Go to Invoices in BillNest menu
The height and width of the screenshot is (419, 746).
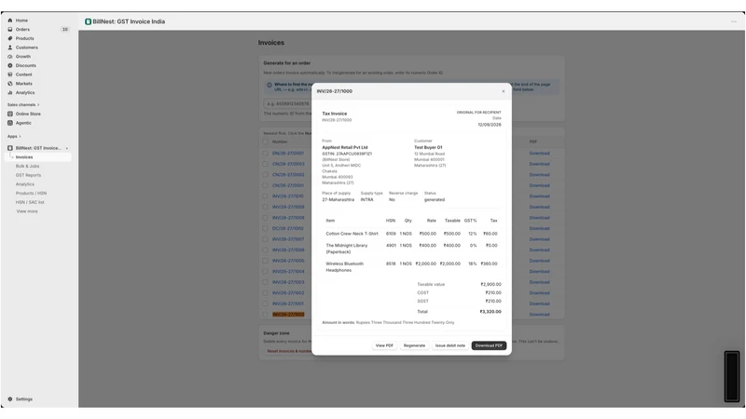pos(24,157)
